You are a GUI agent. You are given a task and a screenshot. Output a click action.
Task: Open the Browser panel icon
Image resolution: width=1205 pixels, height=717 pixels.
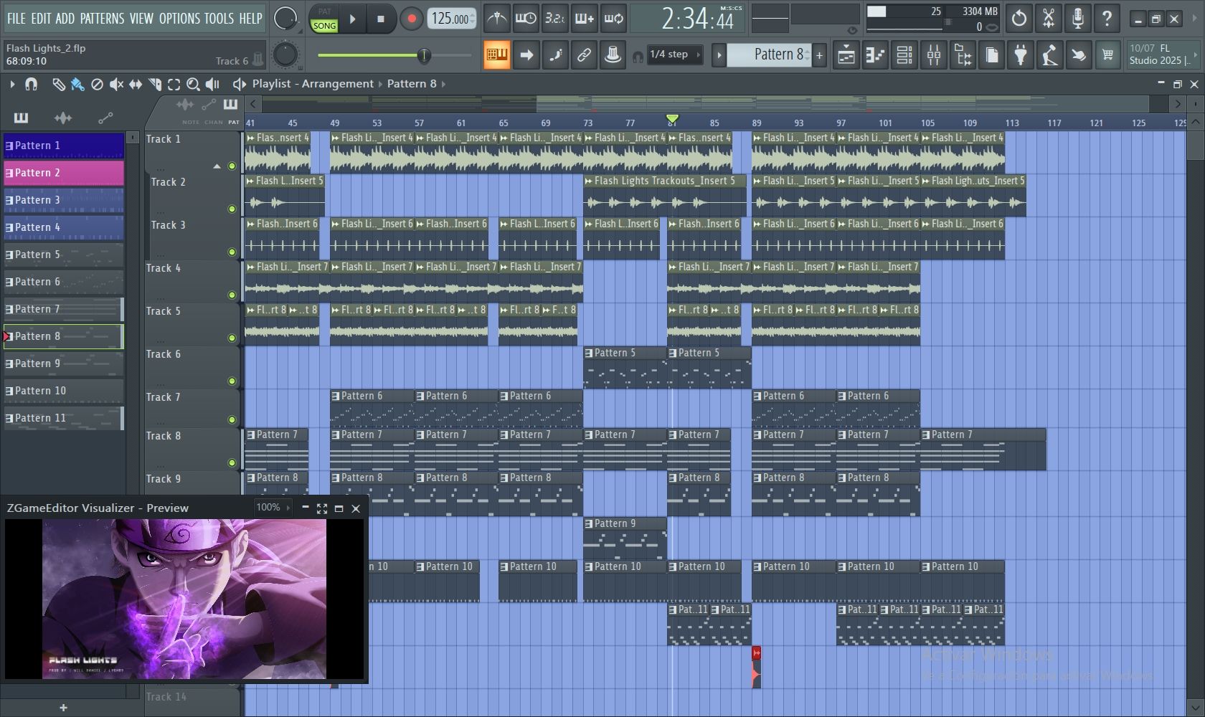click(963, 54)
